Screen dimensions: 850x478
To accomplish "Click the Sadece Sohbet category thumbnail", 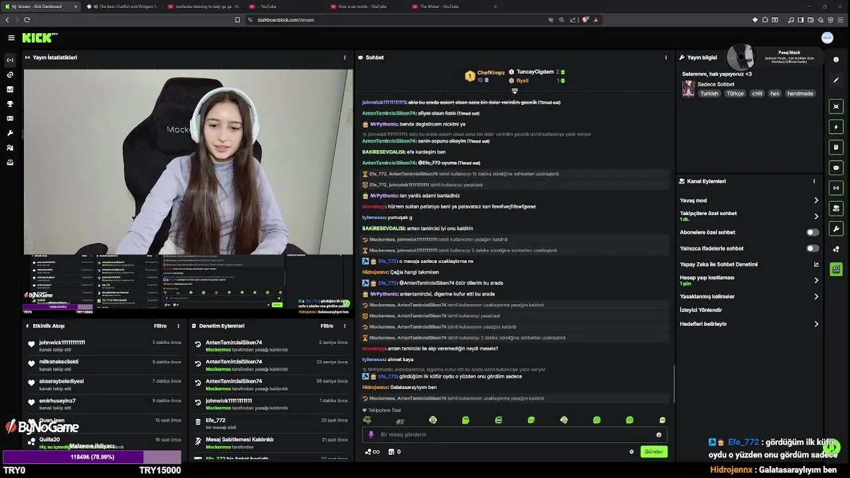I will tap(688, 88).
